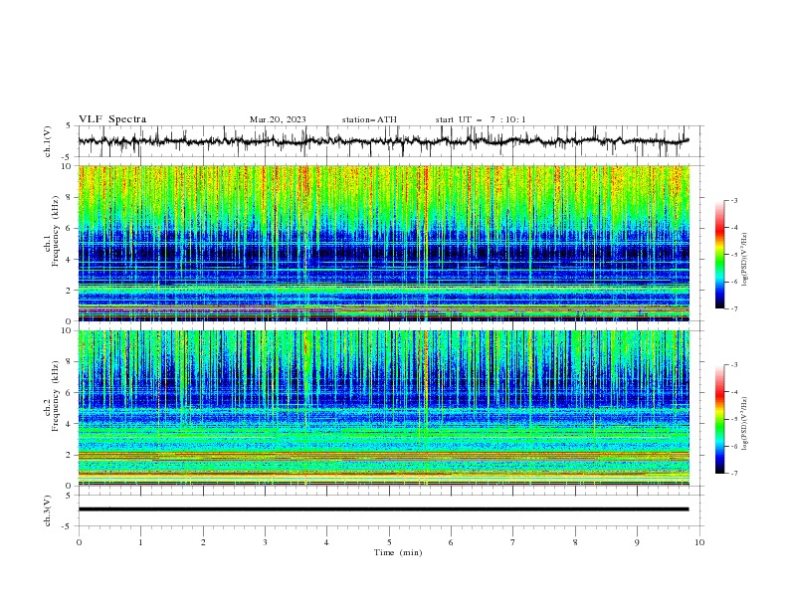
Task: Click the ch.1 spectrogram colorbar
Action: pyautogui.click(x=719, y=255)
